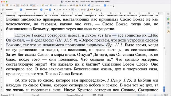Image resolution: width=171 pixels, height=96 pixels.
Task: Click the Hyperlink globe icon
Action: pyautogui.click(x=61, y=5)
